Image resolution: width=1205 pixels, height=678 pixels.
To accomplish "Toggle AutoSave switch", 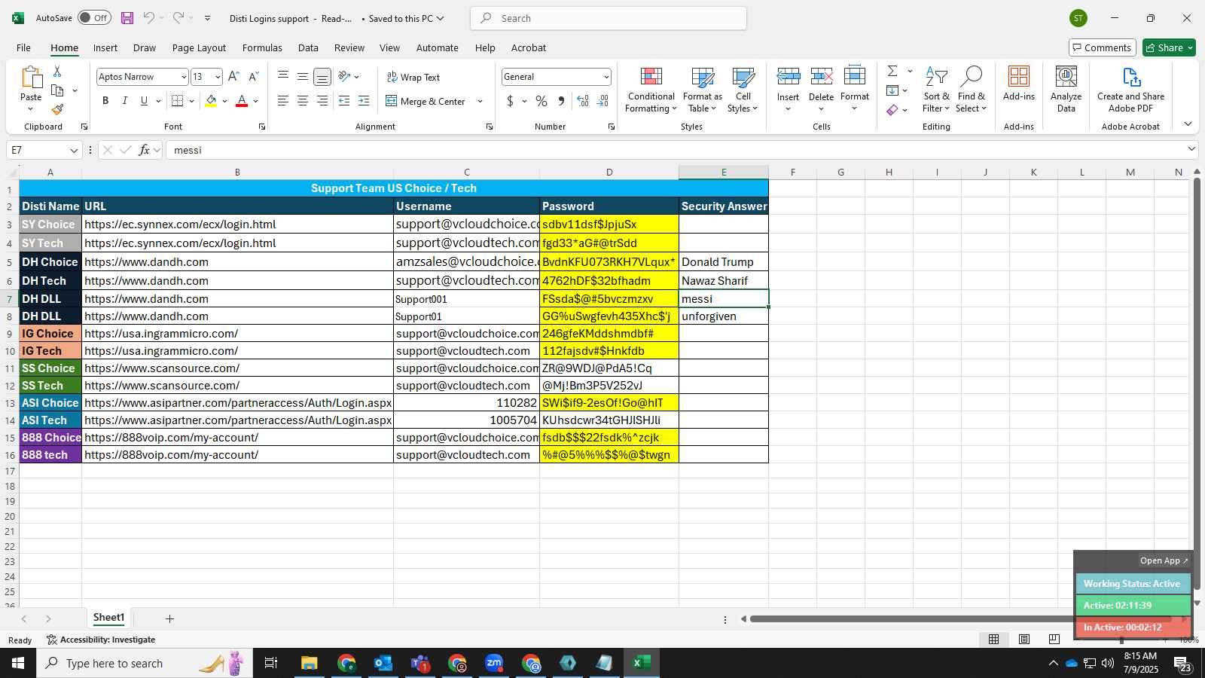I will pyautogui.click(x=94, y=18).
